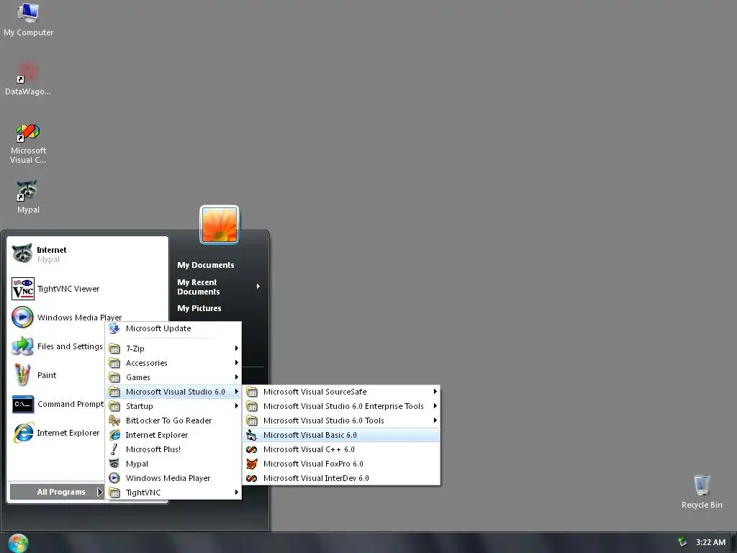Screen dimensions: 737x553
Task: Open My Pictures link
Action: [199, 308]
